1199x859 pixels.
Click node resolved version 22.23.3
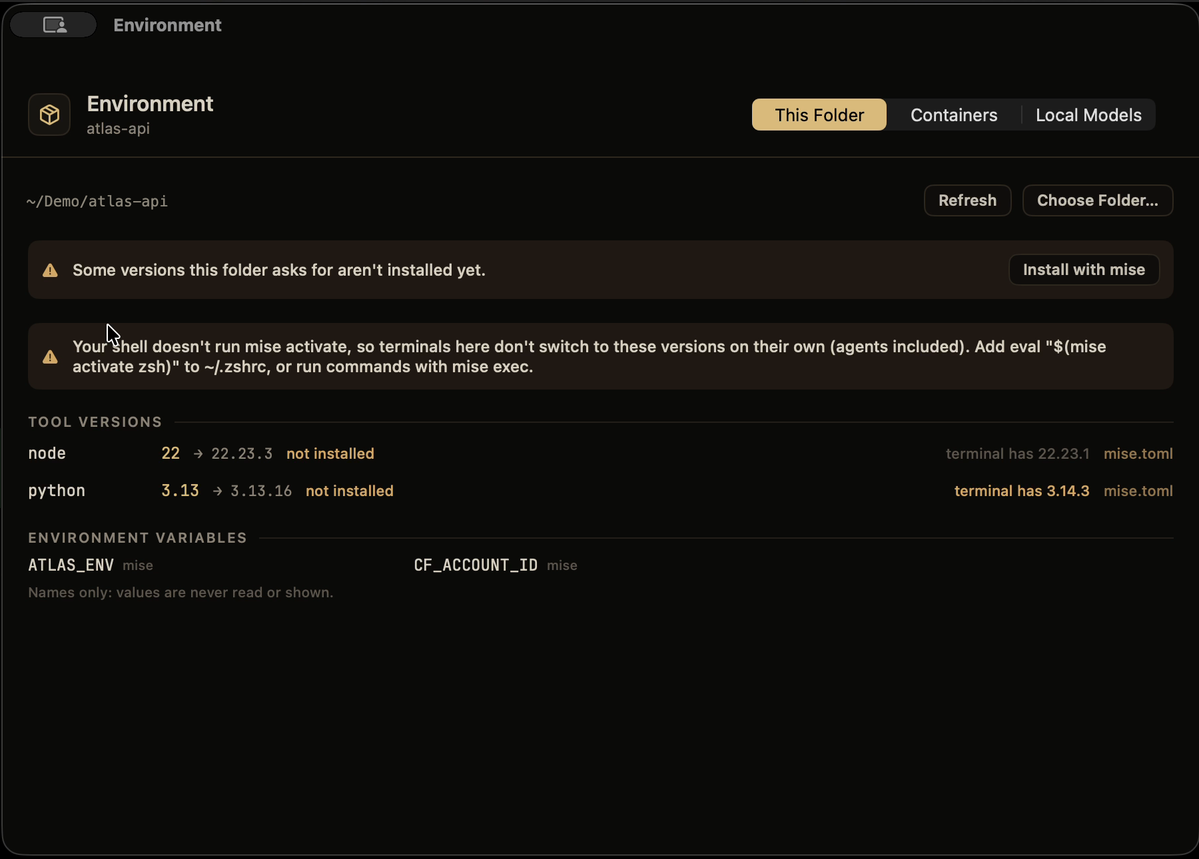242,453
